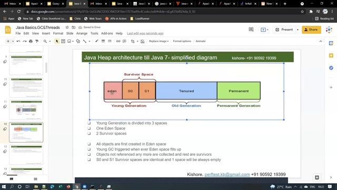
Task: Select slide 13 thumbnail
Action: pos(26,155)
